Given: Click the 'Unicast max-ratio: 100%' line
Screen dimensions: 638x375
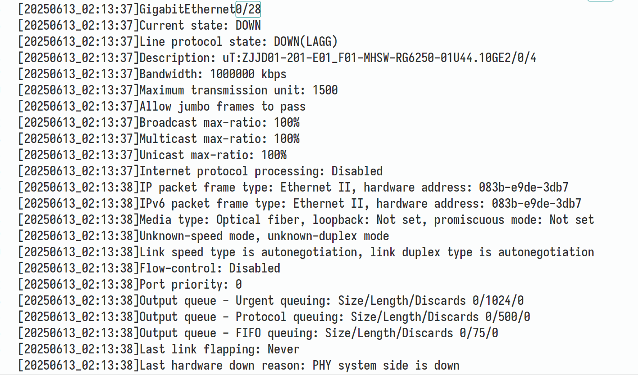Looking at the screenshot, I should 213,155.
